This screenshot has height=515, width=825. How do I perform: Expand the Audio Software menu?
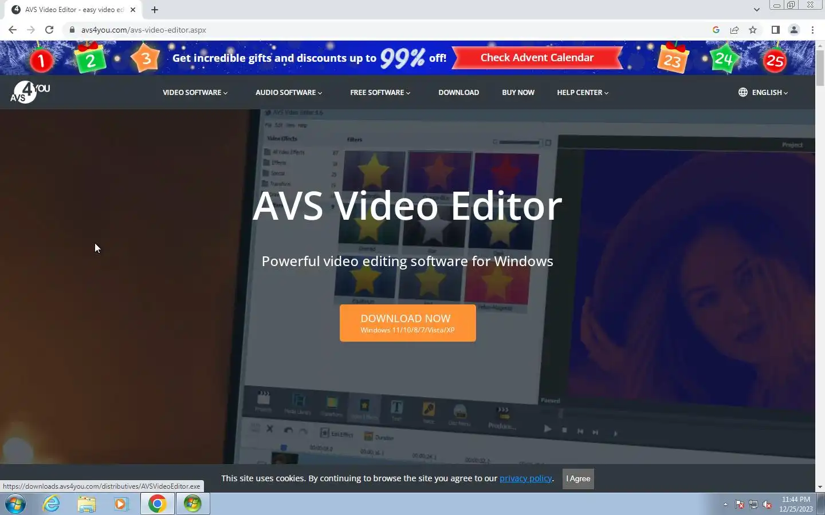point(289,92)
